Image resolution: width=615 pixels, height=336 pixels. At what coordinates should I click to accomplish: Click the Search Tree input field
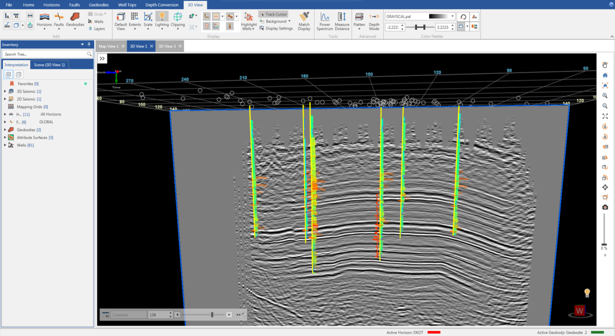click(x=44, y=54)
